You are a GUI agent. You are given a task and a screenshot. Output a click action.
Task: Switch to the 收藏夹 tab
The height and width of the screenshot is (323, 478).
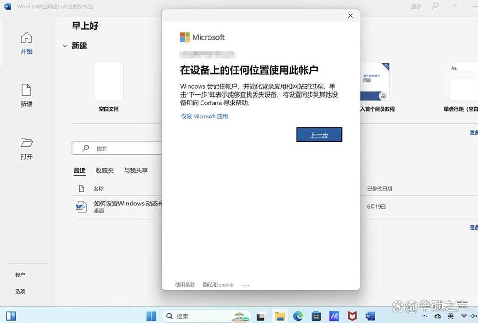pos(104,170)
